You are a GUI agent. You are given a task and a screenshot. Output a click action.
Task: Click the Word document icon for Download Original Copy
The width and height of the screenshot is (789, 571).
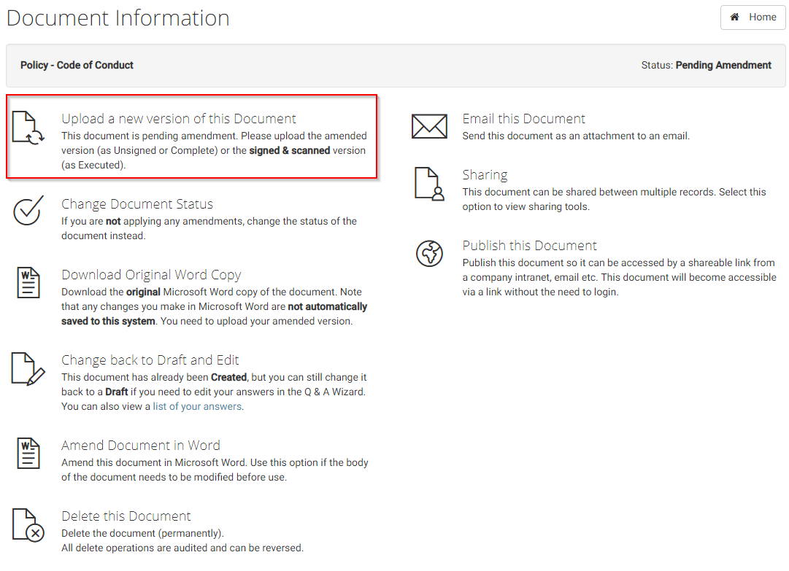(x=28, y=283)
